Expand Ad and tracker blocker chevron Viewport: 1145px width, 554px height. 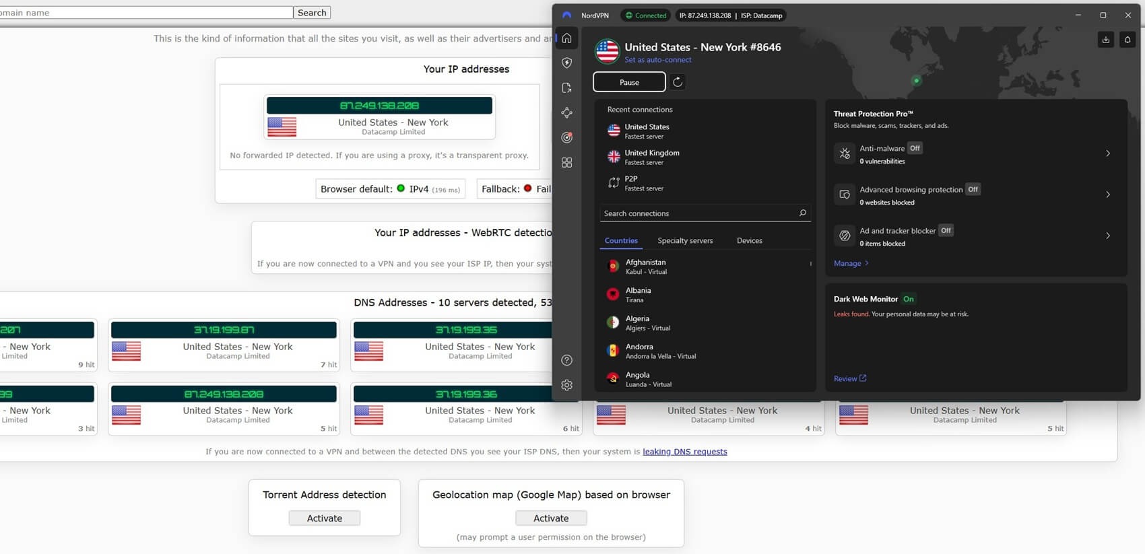[x=1108, y=236]
